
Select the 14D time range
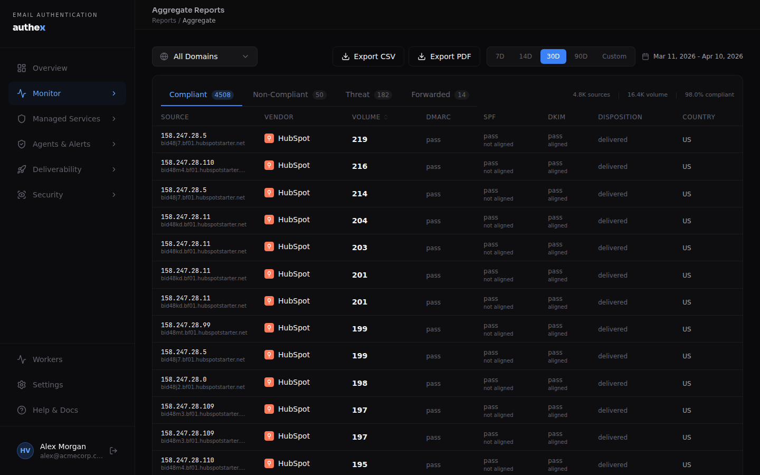pos(525,56)
